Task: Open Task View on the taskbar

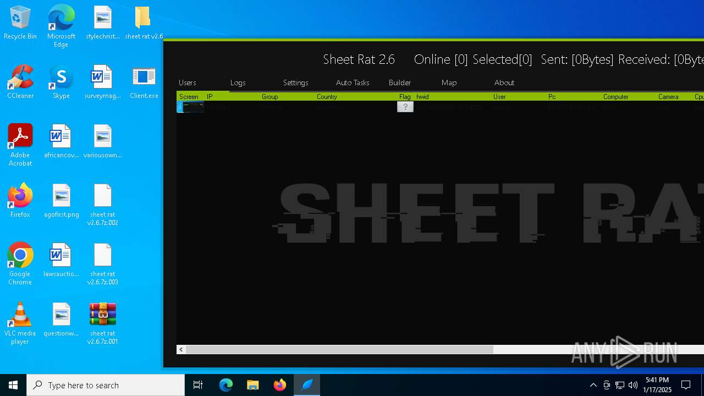Action: [x=198, y=385]
